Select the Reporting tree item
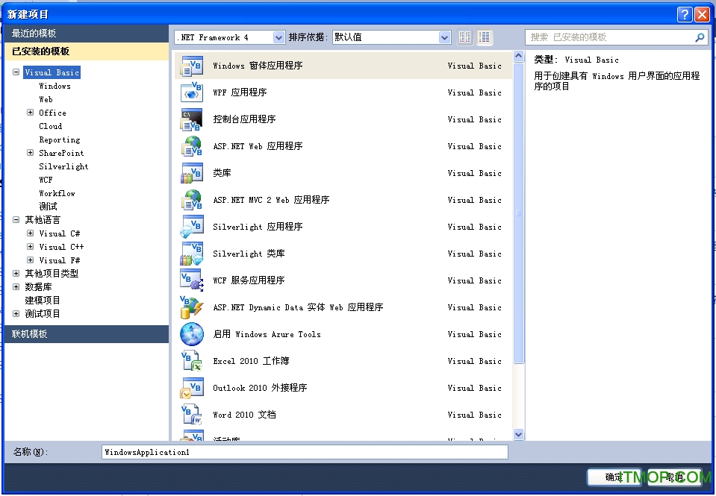 (x=60, y=139)
